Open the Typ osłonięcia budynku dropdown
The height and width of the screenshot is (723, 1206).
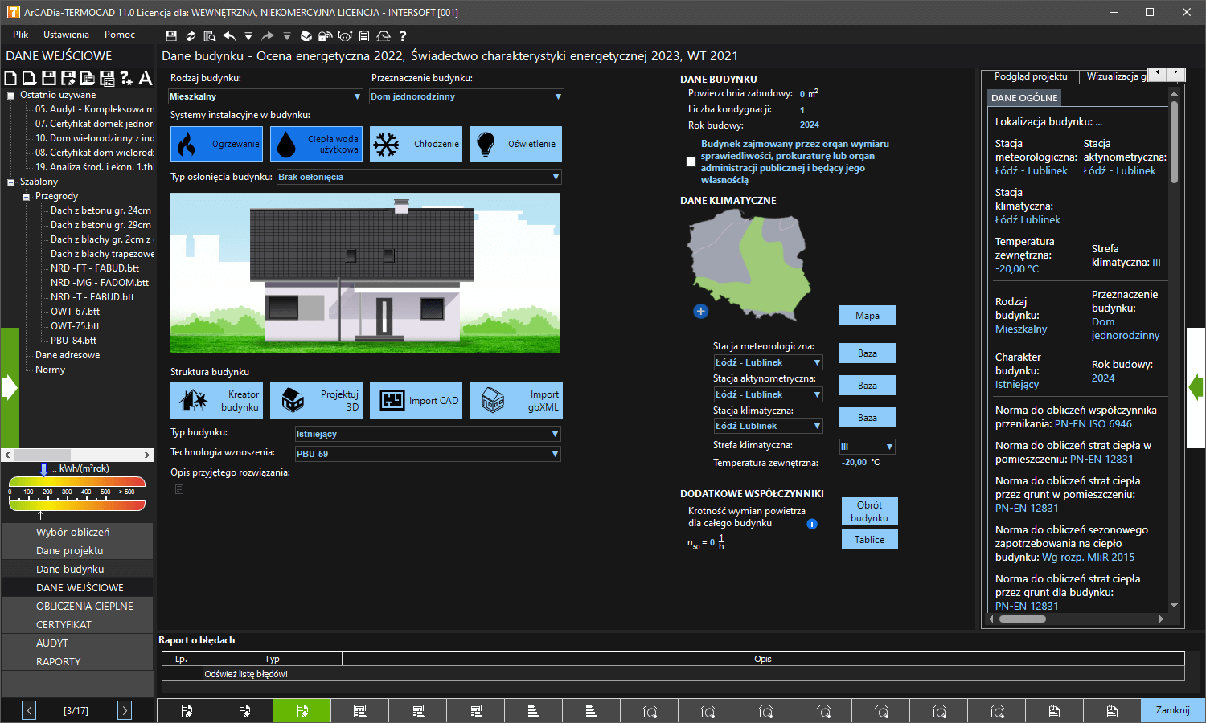[x=419, y=177]
